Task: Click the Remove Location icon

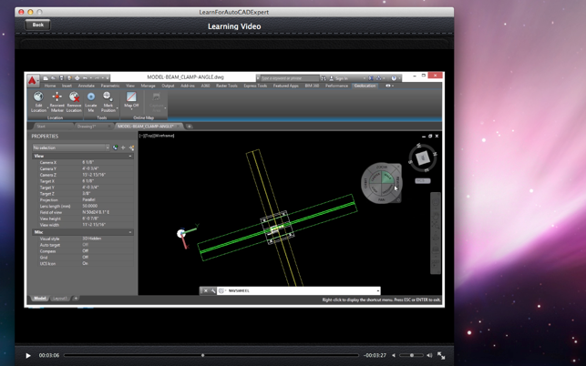Action: tap(74, 97)
